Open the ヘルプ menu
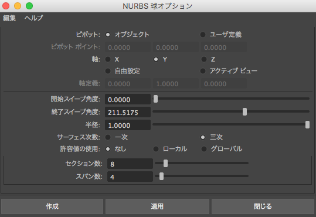This screenshot has height=217, width=316. click(x=33, y=18)
